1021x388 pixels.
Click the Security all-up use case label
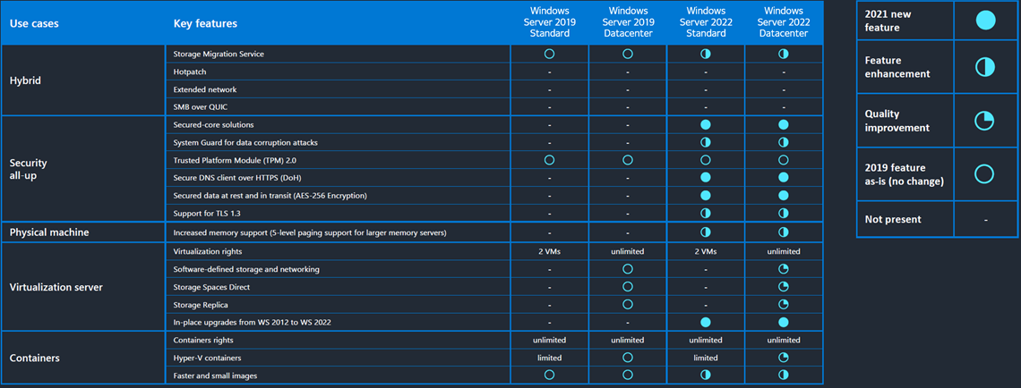point(28,168)
